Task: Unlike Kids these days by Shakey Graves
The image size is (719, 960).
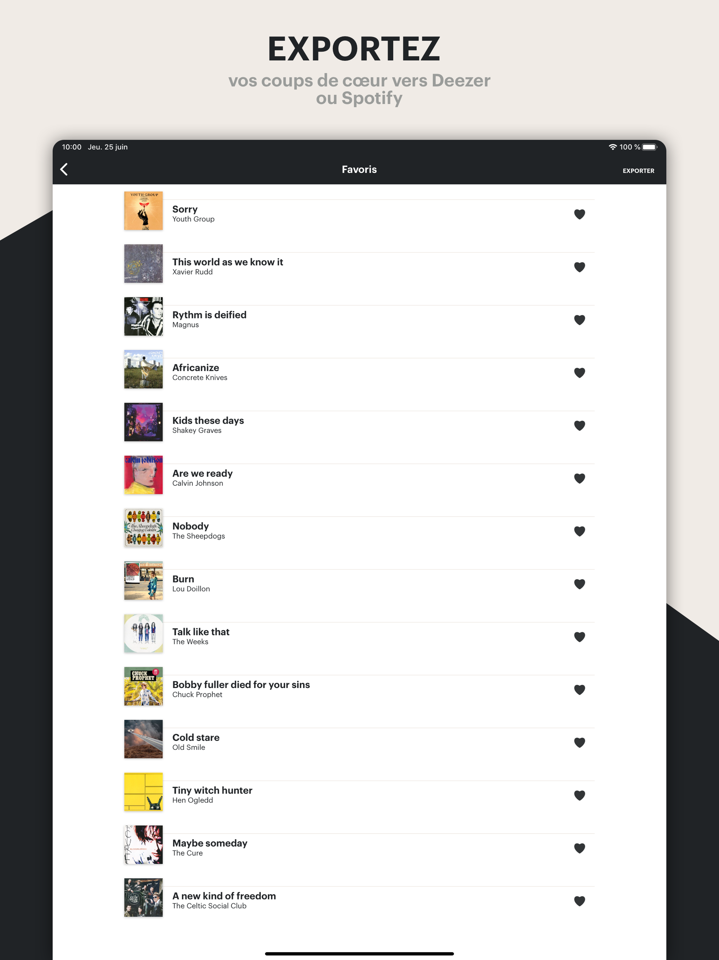Action: 579,425
